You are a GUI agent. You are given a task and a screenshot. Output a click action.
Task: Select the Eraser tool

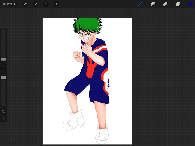(x=165, y=4)
